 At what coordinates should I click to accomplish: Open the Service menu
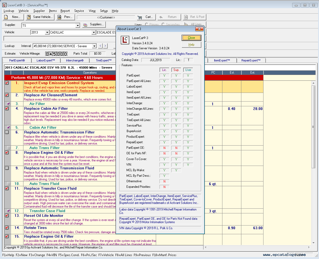click(x=79, y=11)
